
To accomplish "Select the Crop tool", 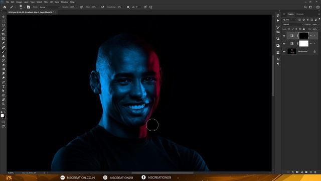I will [4, 34].
